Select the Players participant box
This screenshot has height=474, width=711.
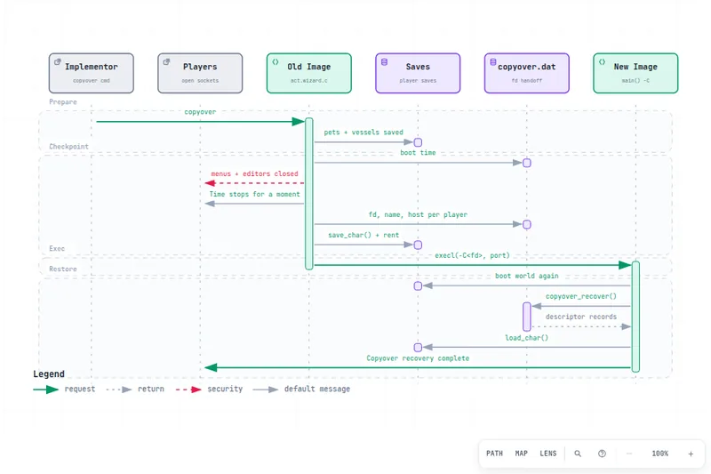(200, 73)
